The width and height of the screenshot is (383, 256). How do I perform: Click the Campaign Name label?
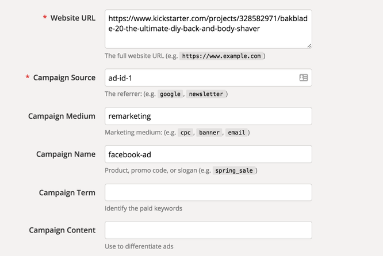(66, 154)
